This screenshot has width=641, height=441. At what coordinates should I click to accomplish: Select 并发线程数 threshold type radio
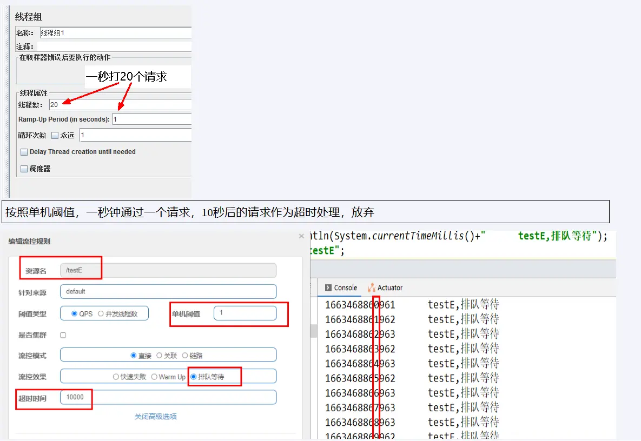coord(101,313)
